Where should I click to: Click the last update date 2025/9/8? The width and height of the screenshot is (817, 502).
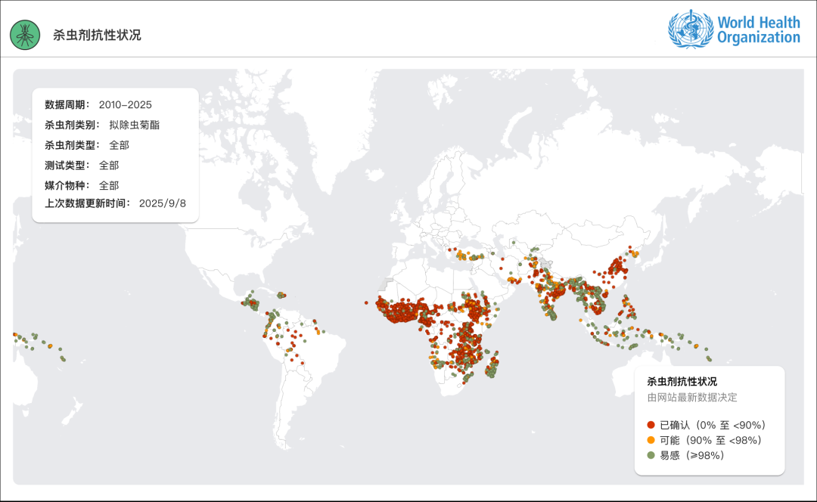click(x=162, y=203)
